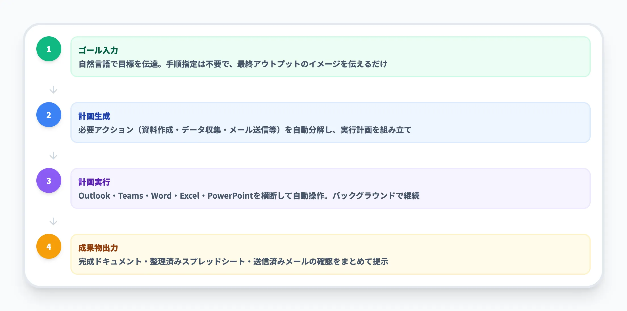Select the ゴール入力 heading text
627x311 pixels.
pyautogui.click(x=99, y=50)
